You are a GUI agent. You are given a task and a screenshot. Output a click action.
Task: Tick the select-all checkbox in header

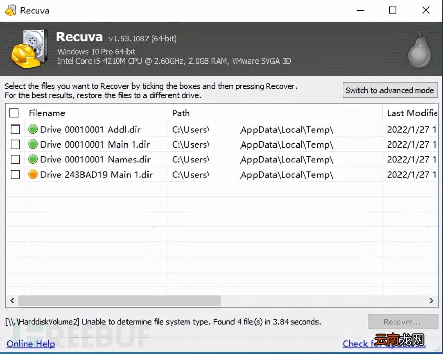coord(14,113)
